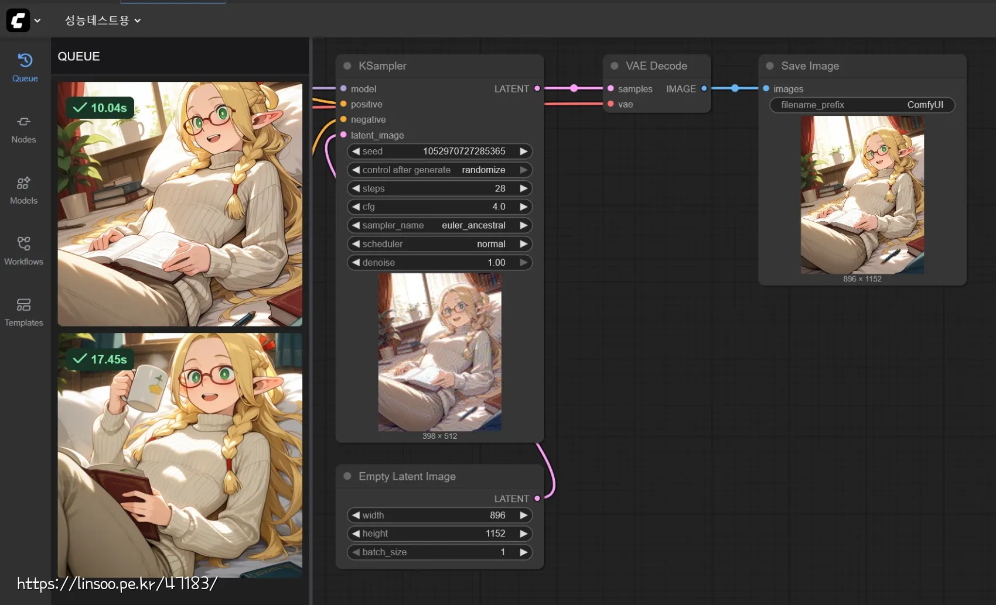Screen dimensions: 996x605
Task: Click the KSampler positive input socket
Action: (343, 104)
